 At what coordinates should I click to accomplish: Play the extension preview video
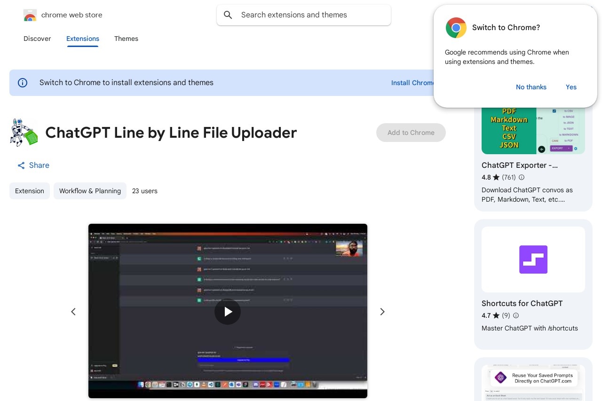tap(228, 312)
